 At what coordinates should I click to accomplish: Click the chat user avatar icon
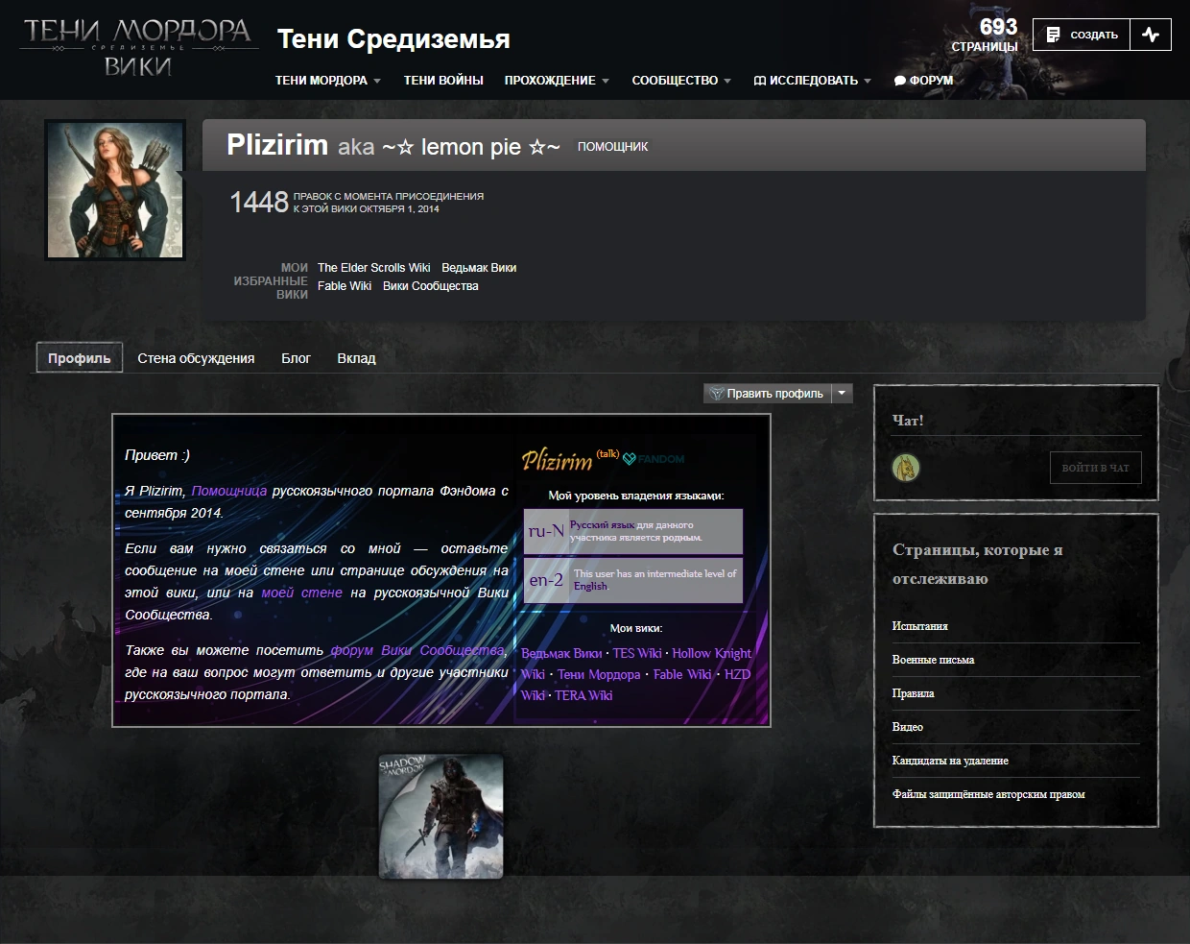(x=906, y=468)
